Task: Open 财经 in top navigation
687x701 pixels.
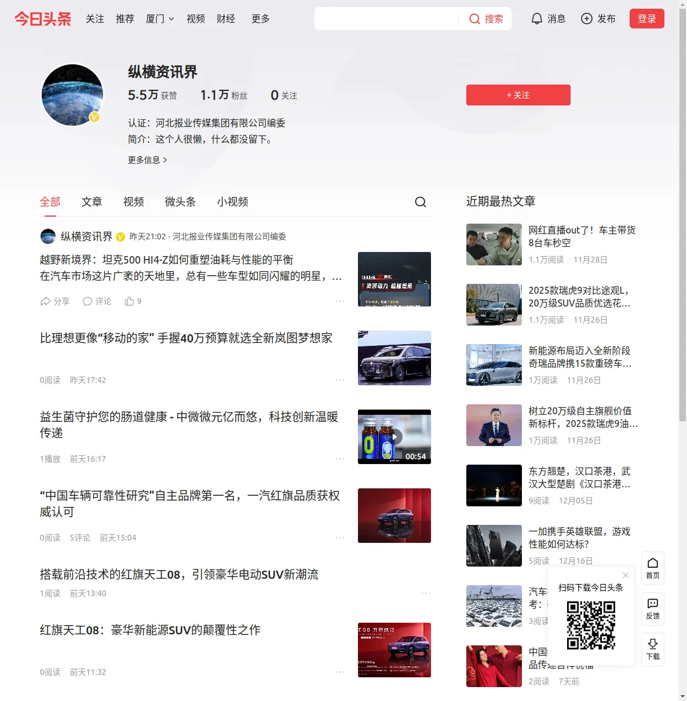Action: point(226,19)
